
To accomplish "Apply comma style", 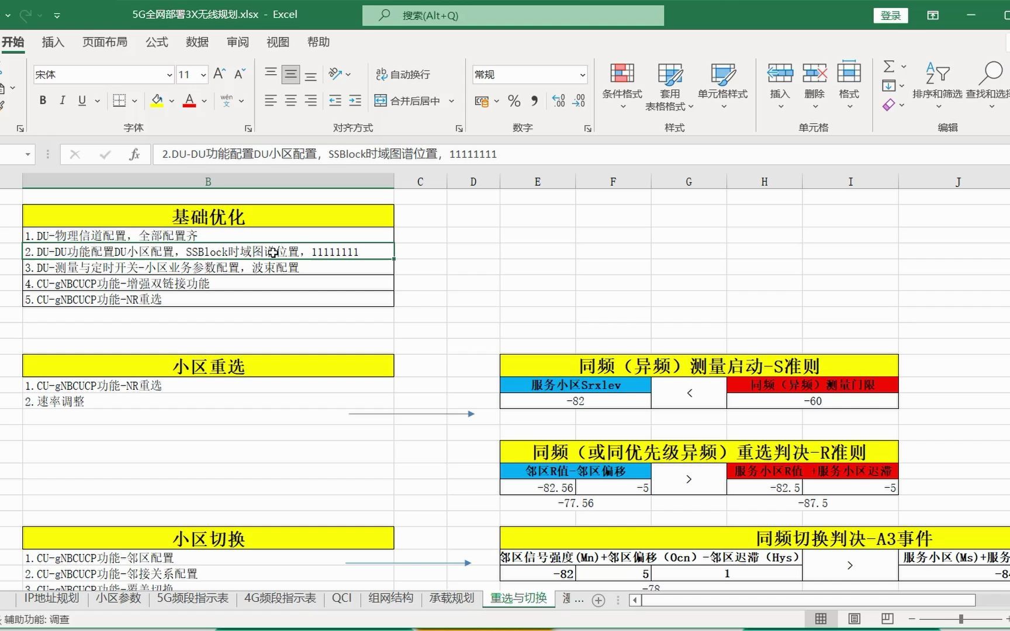I will coord(534,101).
